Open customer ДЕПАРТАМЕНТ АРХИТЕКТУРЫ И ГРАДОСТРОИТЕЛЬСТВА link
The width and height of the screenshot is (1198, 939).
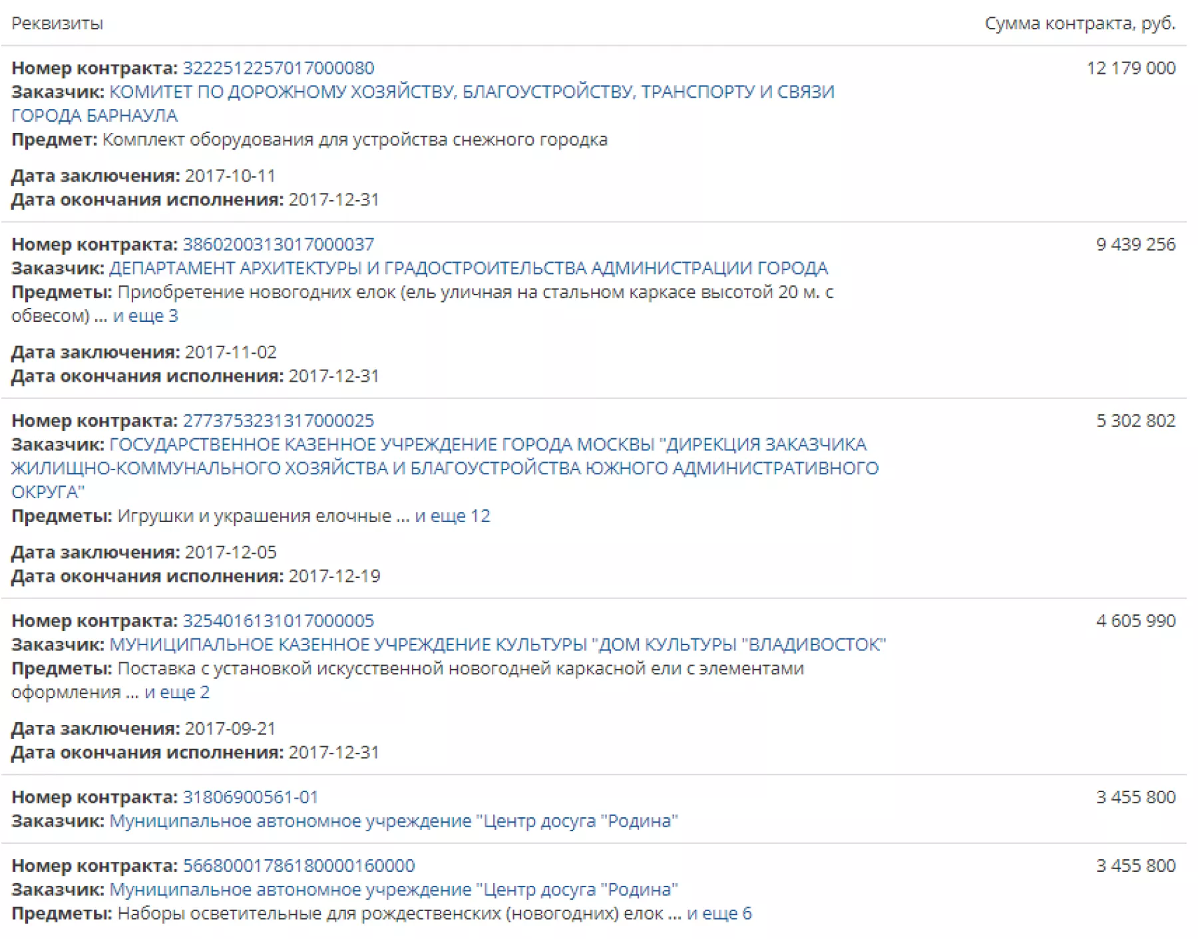click(469, 268)
